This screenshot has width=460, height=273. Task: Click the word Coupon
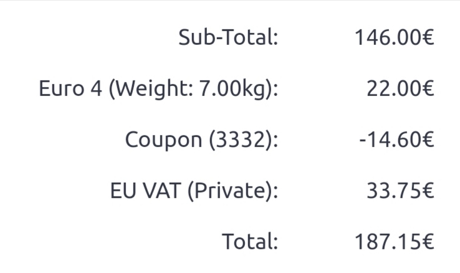(x=163, y=140)
